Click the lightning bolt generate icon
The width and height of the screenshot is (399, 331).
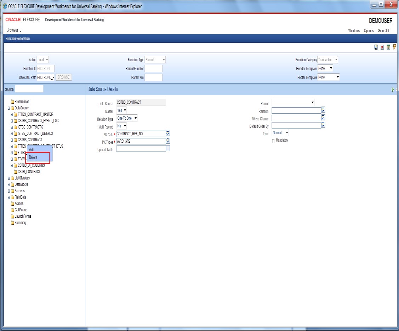point(394,47)
